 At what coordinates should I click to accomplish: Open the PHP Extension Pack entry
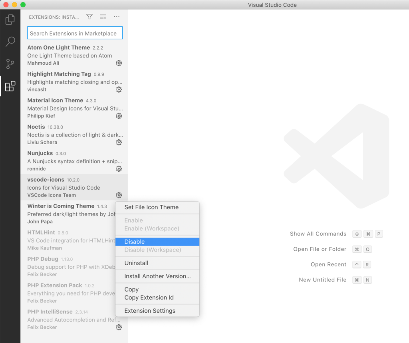pyautogui.click(x=68, y=293)
